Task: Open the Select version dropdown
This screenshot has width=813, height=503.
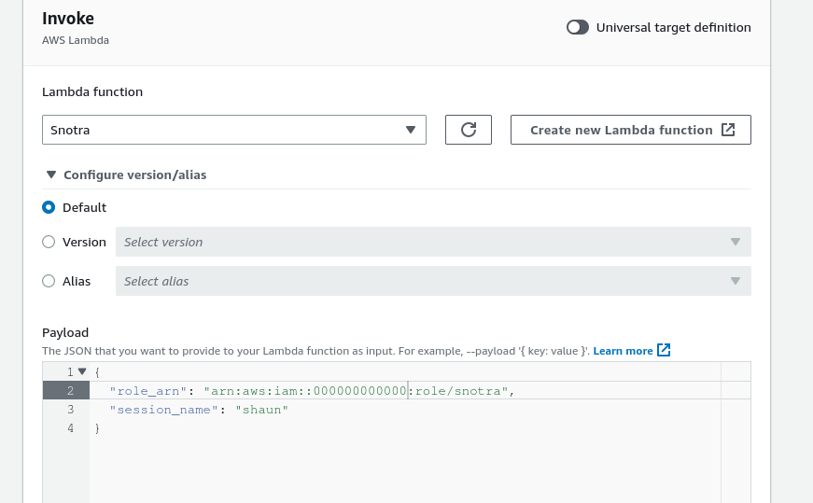Action: [x=433, y=242]
